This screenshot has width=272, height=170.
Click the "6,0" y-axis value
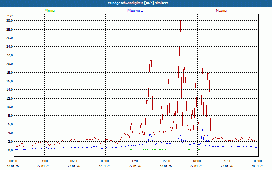[x=10, y=124]
